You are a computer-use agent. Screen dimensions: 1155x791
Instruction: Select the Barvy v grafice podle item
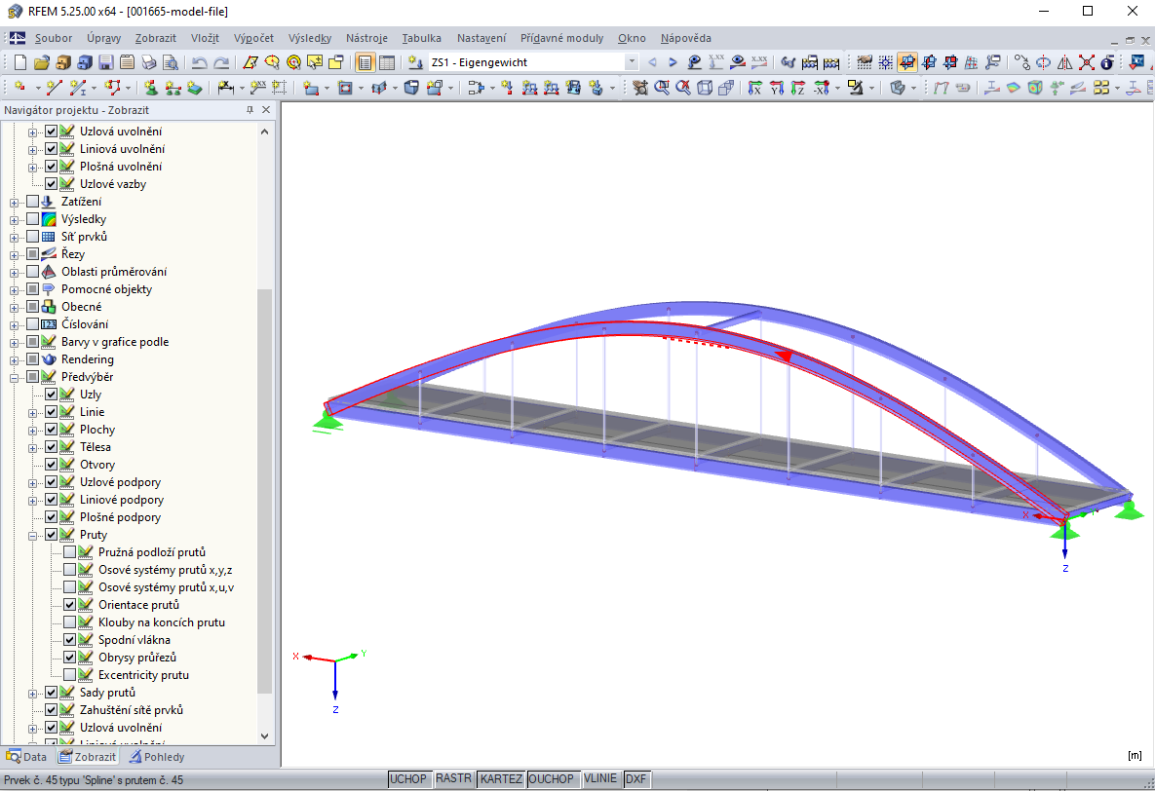tap(115, 342)
